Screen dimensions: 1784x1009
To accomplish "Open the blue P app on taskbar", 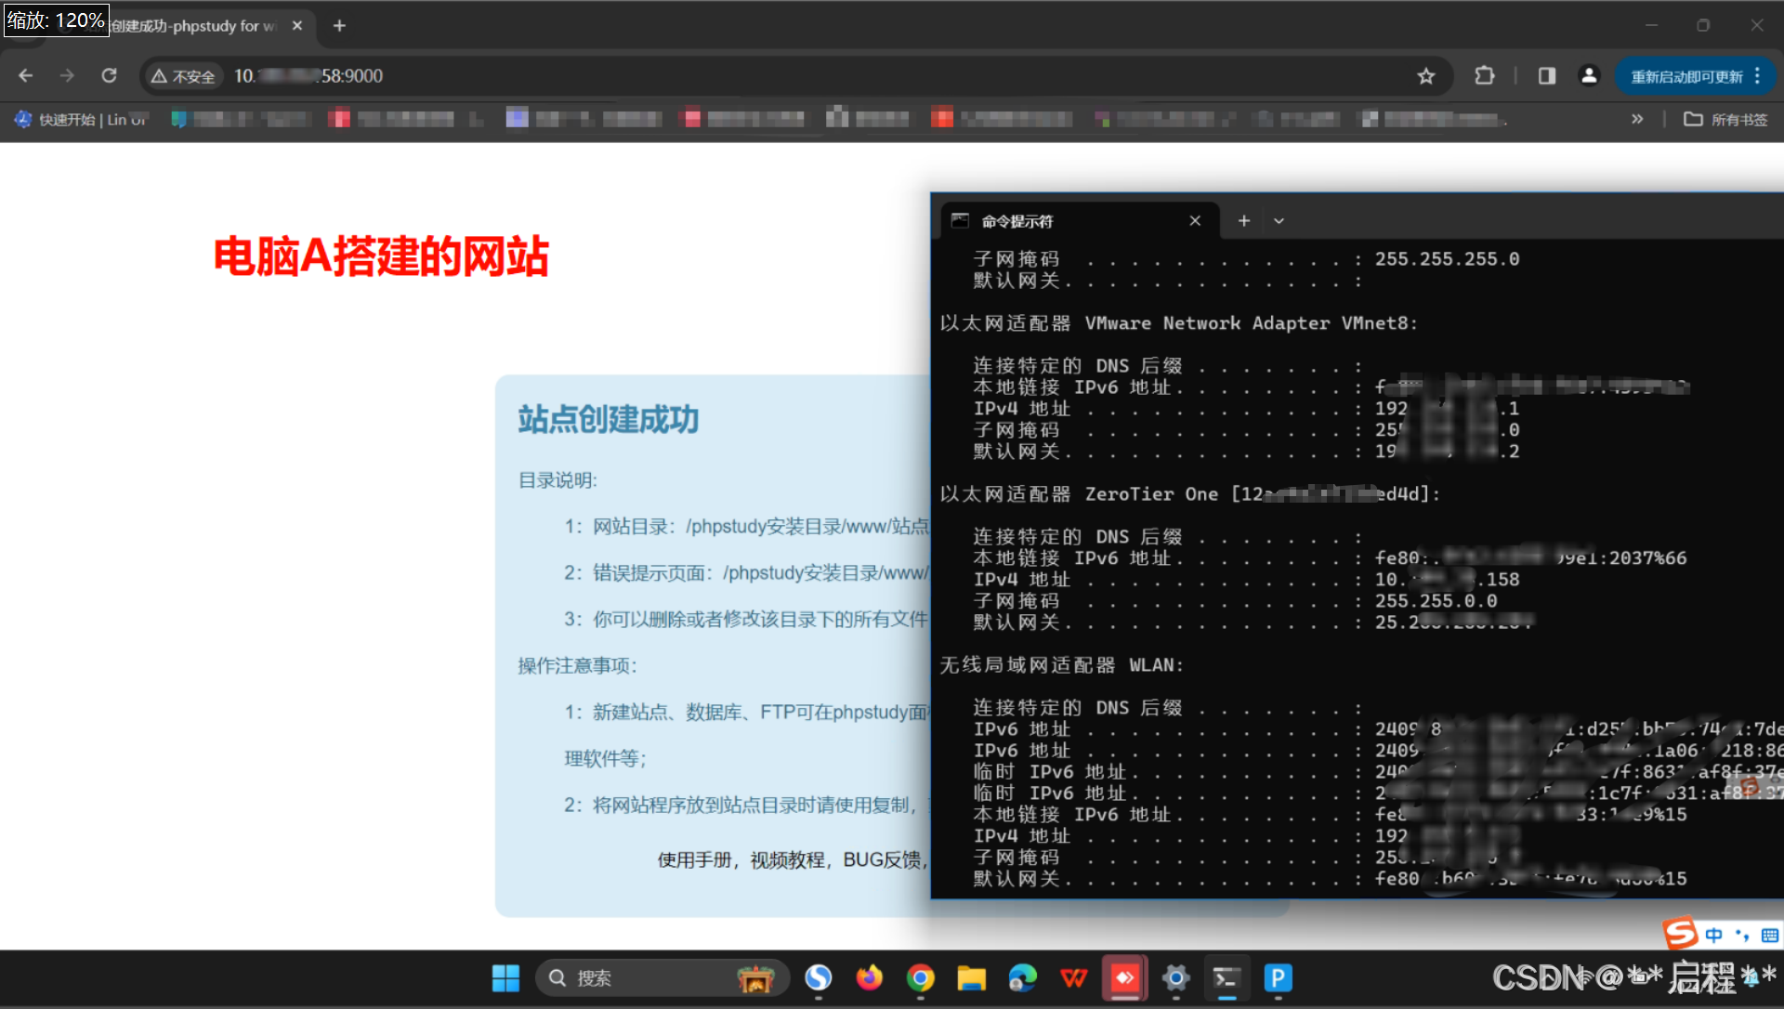I will point(1278,978).
